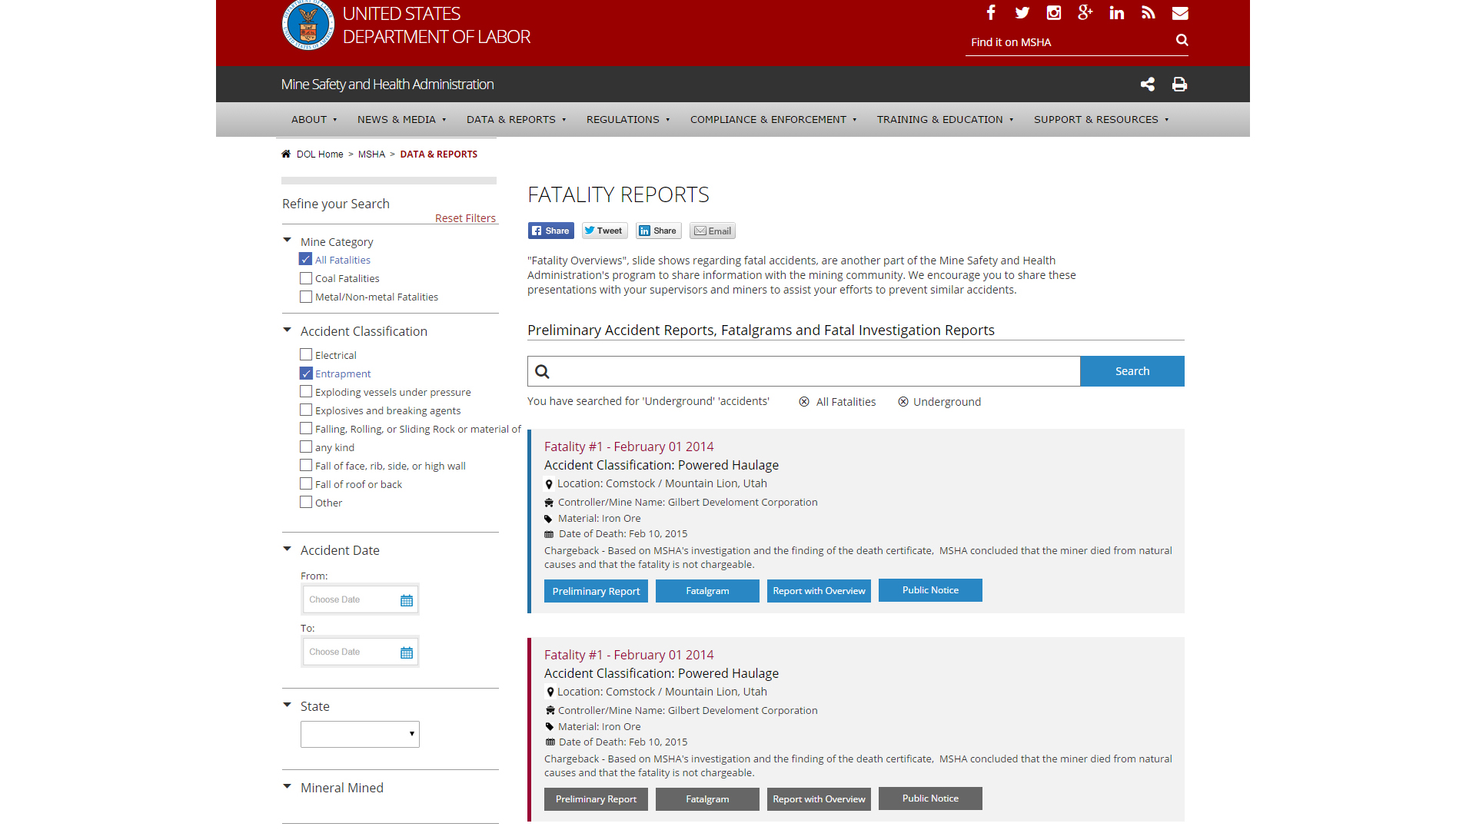The image size is (1476, 830).
Task: Click the blue Search button
Action: pyautogui.click(x=1132, y=371)
